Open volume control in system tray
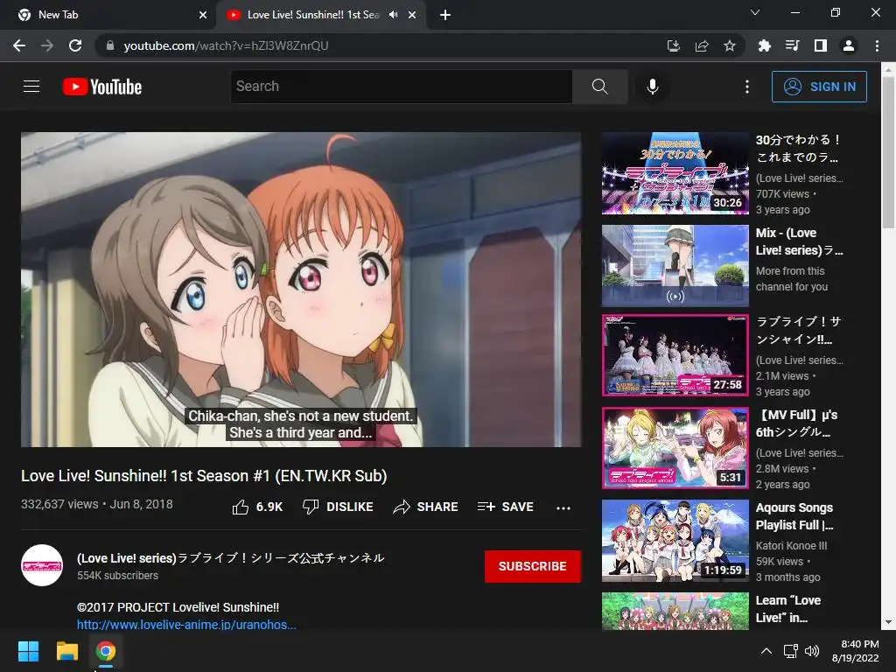 coord(811,651)
